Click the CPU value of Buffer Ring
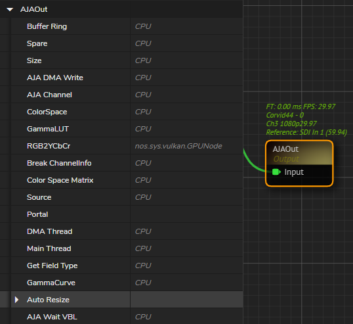Image resolution: width=353 pixels, height=324 pixels. tap(143, 26)
